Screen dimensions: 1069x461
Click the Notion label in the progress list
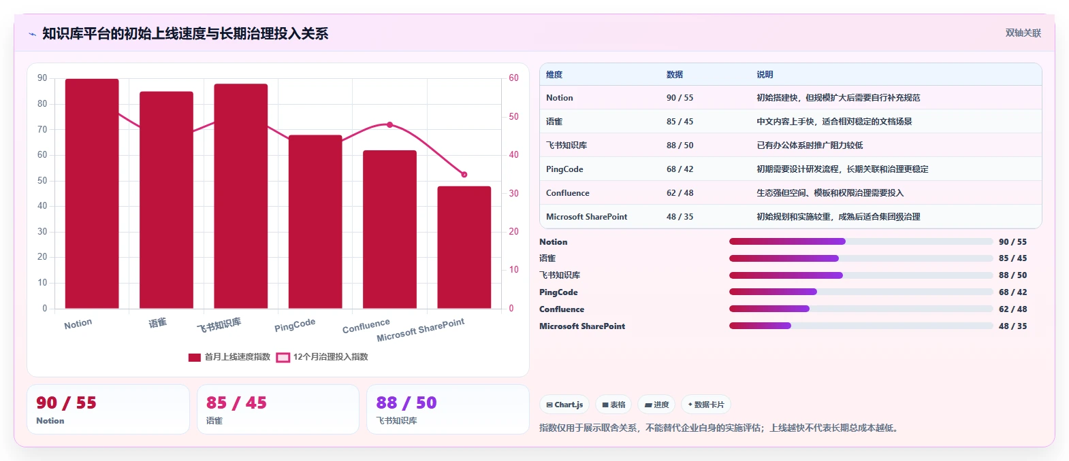click(x=553, y=242)
